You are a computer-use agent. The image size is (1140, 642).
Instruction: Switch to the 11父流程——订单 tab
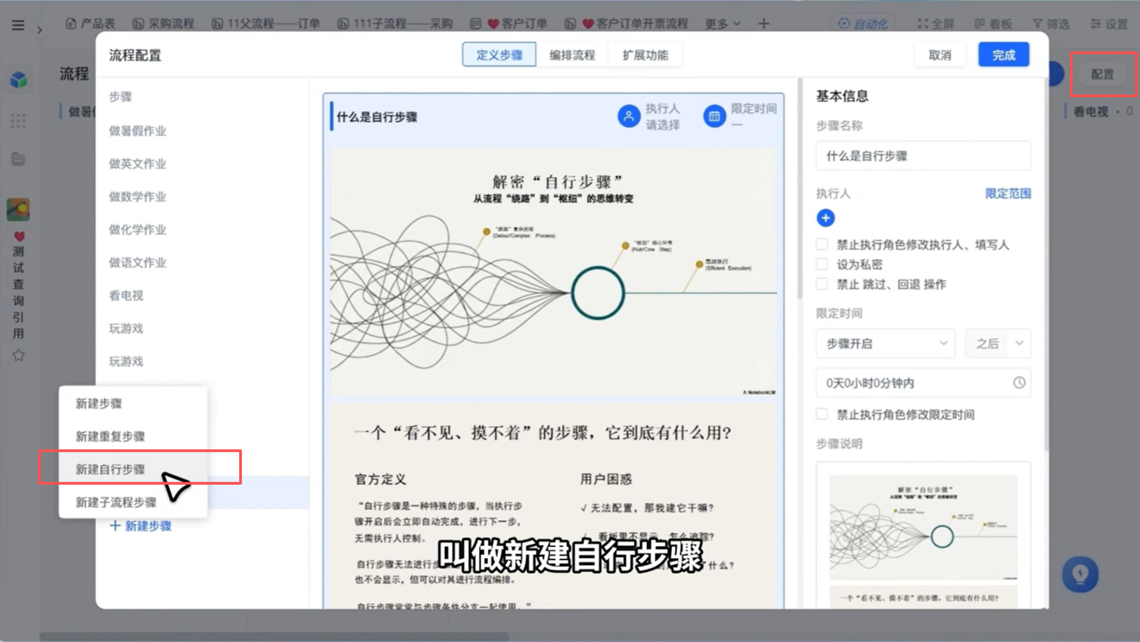click(266, 23)
